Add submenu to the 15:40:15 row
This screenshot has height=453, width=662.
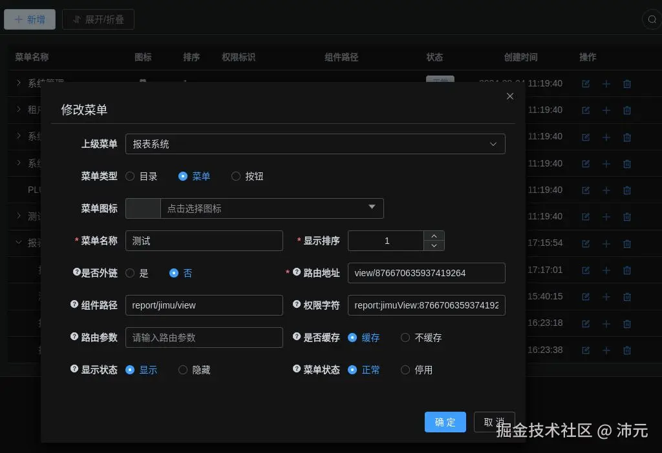click(606, 297)
